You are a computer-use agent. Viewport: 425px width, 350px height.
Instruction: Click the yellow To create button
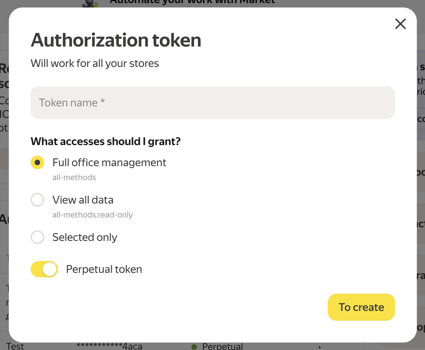pyautogui.click(x=361, y=307)
